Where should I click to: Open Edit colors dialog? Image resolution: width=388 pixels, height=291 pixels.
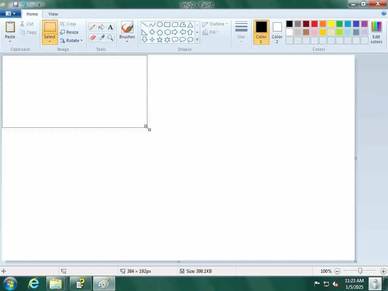point(376,33)
